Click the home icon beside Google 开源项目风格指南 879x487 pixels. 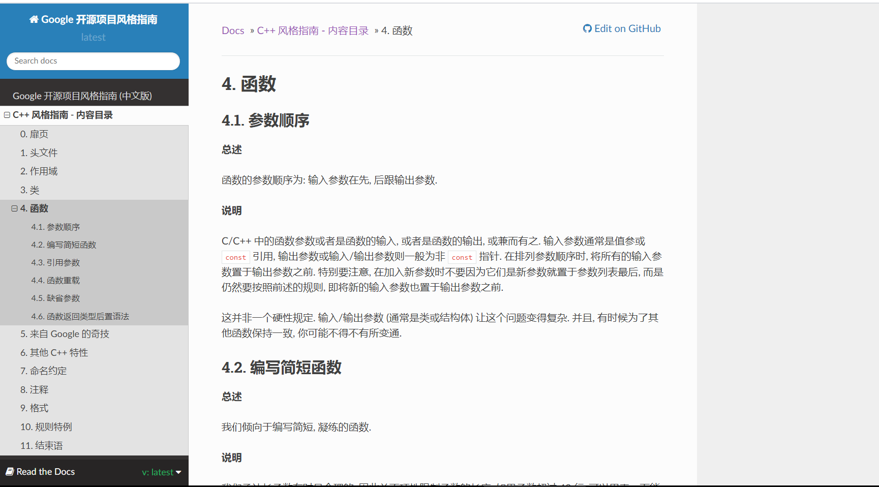[34, 19]
